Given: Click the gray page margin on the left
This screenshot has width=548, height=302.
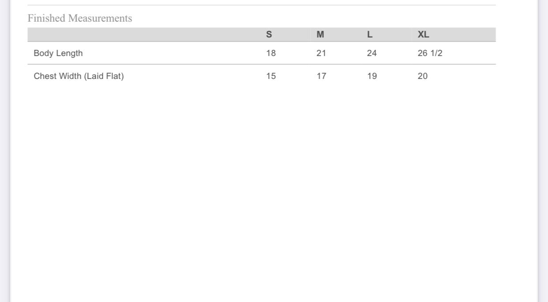Looking at the screenshot, I should coord(4,151).
